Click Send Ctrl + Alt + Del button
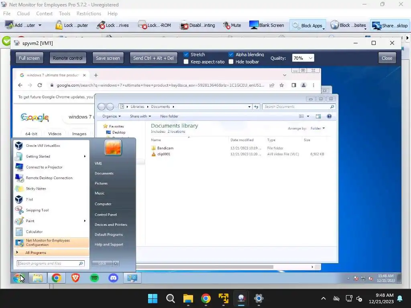 pos(153,58)
